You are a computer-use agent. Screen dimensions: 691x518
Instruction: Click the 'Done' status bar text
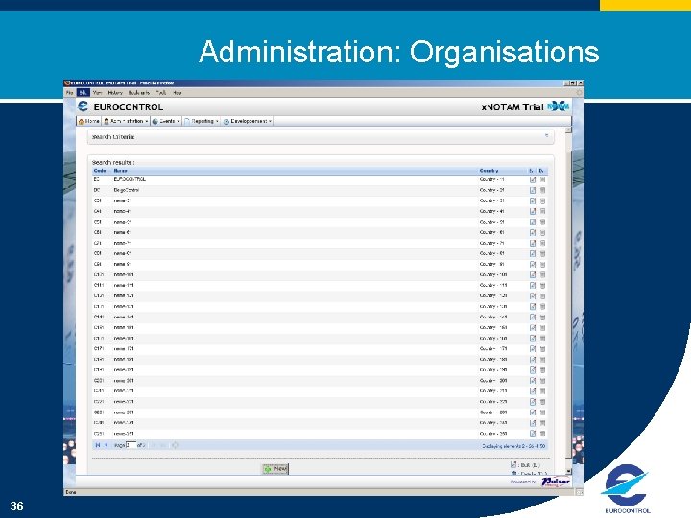click(70, 492)
